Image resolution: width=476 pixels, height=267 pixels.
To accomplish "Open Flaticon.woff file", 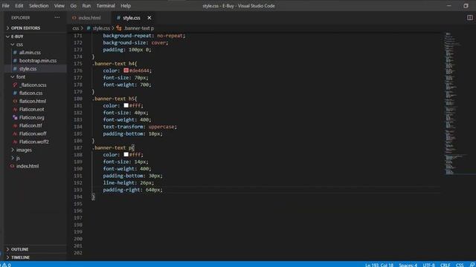I will [x=33, y=133].
